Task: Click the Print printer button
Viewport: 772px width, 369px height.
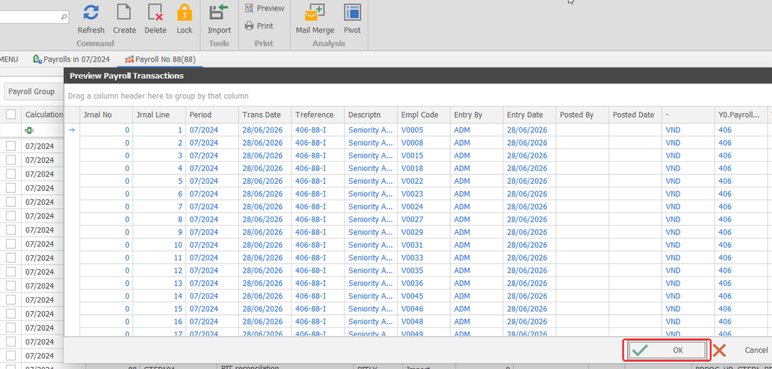Action: tap(259, 26)
